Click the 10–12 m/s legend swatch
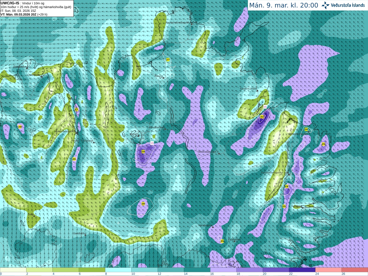This screenshot has height=276, width=368. click(x=144, y=270)
